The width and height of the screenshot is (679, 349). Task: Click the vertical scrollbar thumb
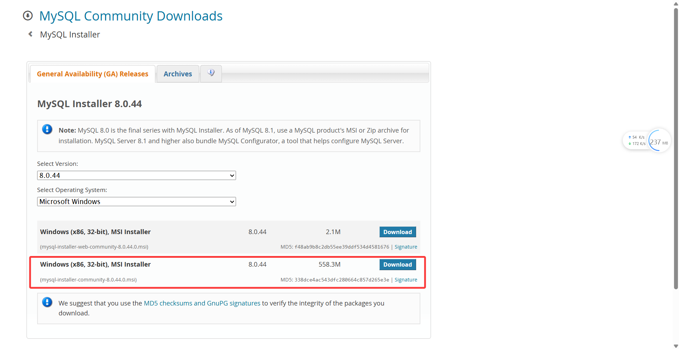(676, 149)
